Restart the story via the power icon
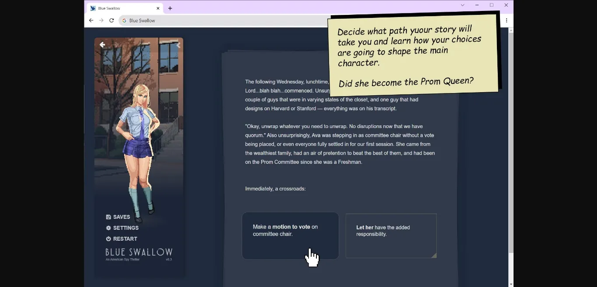This screenshot has width=597, height=287. (x=108, y=239)
